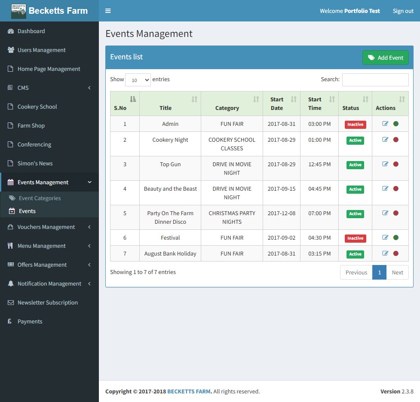The image size is (420, 402).
Task: Go to Next page of results
Action: click(x=398, y=272)
